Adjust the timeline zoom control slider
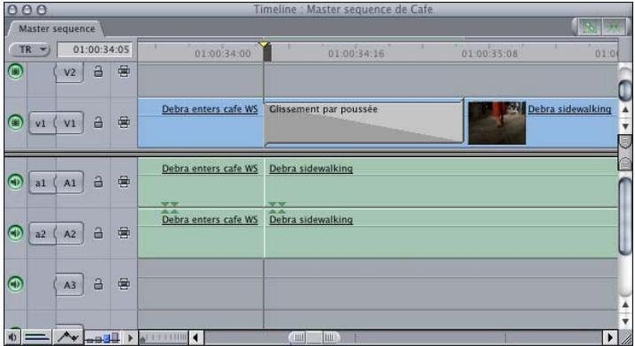The height and width of the screenshot is (346, 635). [164, 337]
